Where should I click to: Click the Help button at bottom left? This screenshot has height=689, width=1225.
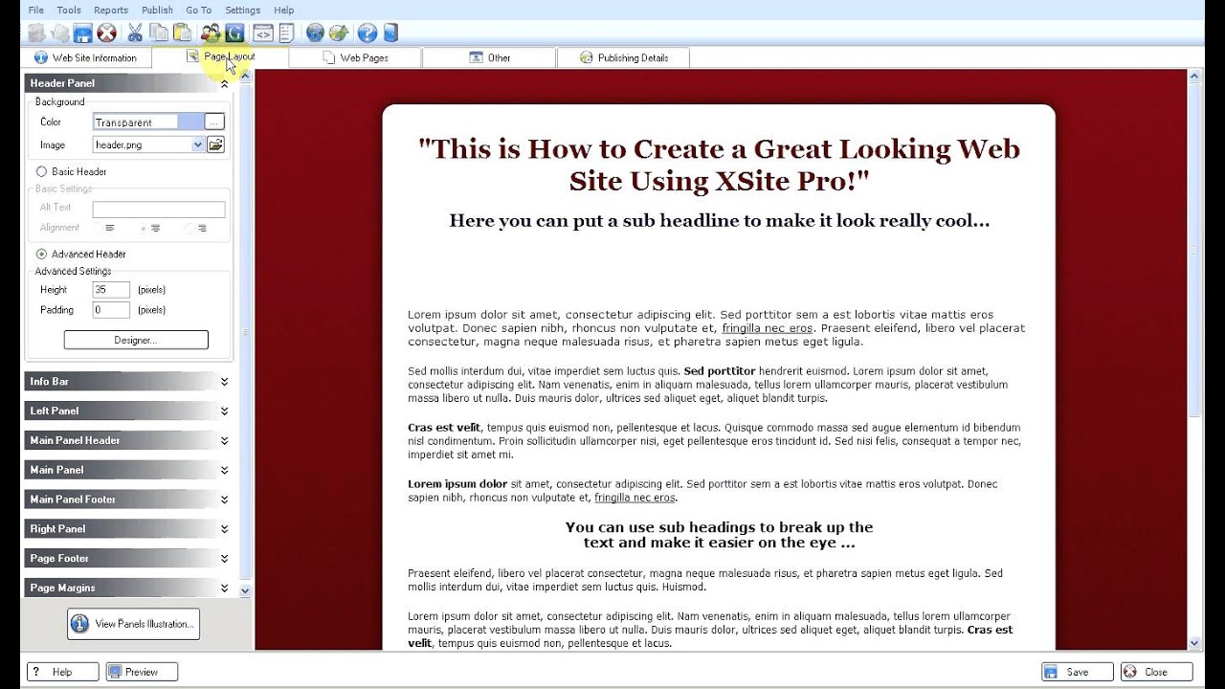tap(62, 672)
